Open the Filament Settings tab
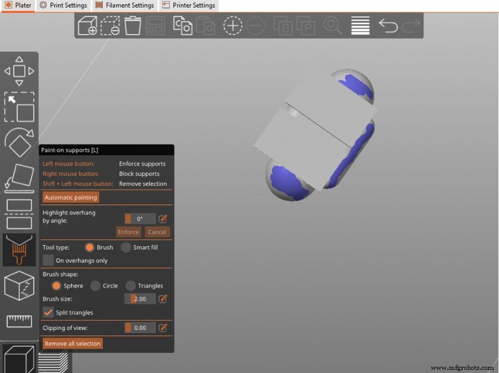This screenshot has height=373, width=499. (124, 6)
